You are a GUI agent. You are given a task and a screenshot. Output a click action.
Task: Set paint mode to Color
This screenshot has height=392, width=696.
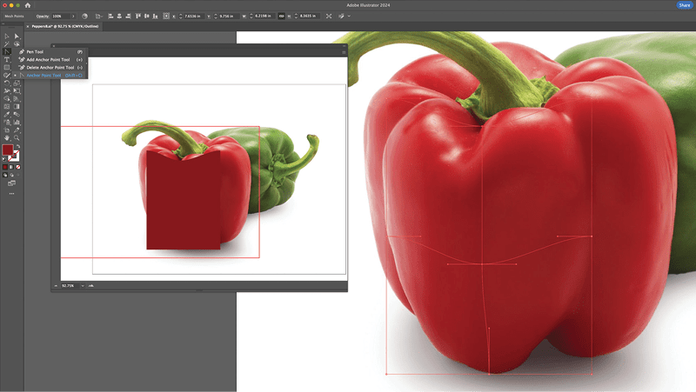pos(5,167)
